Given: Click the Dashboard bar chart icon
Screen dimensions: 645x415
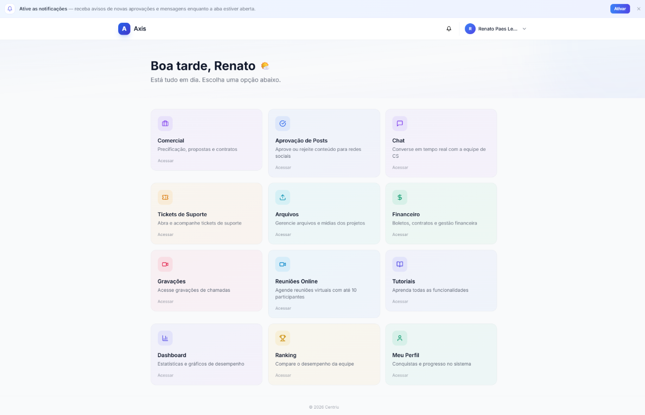Looking at the screenshot, I should click(x=165, y=338).
